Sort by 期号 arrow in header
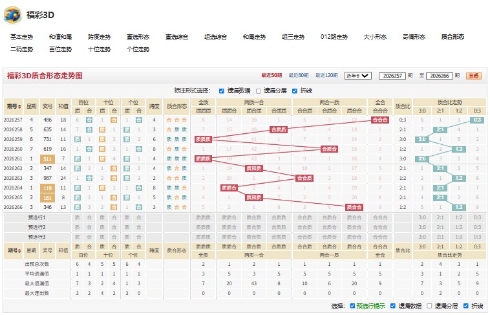This screenshot has width=490, height=315. 19,107
